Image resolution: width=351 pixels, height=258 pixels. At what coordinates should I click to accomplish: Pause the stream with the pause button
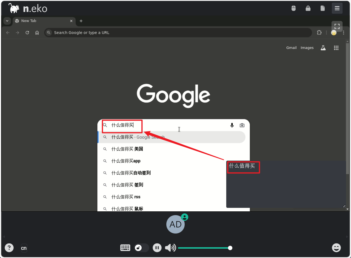coord(157,248)
